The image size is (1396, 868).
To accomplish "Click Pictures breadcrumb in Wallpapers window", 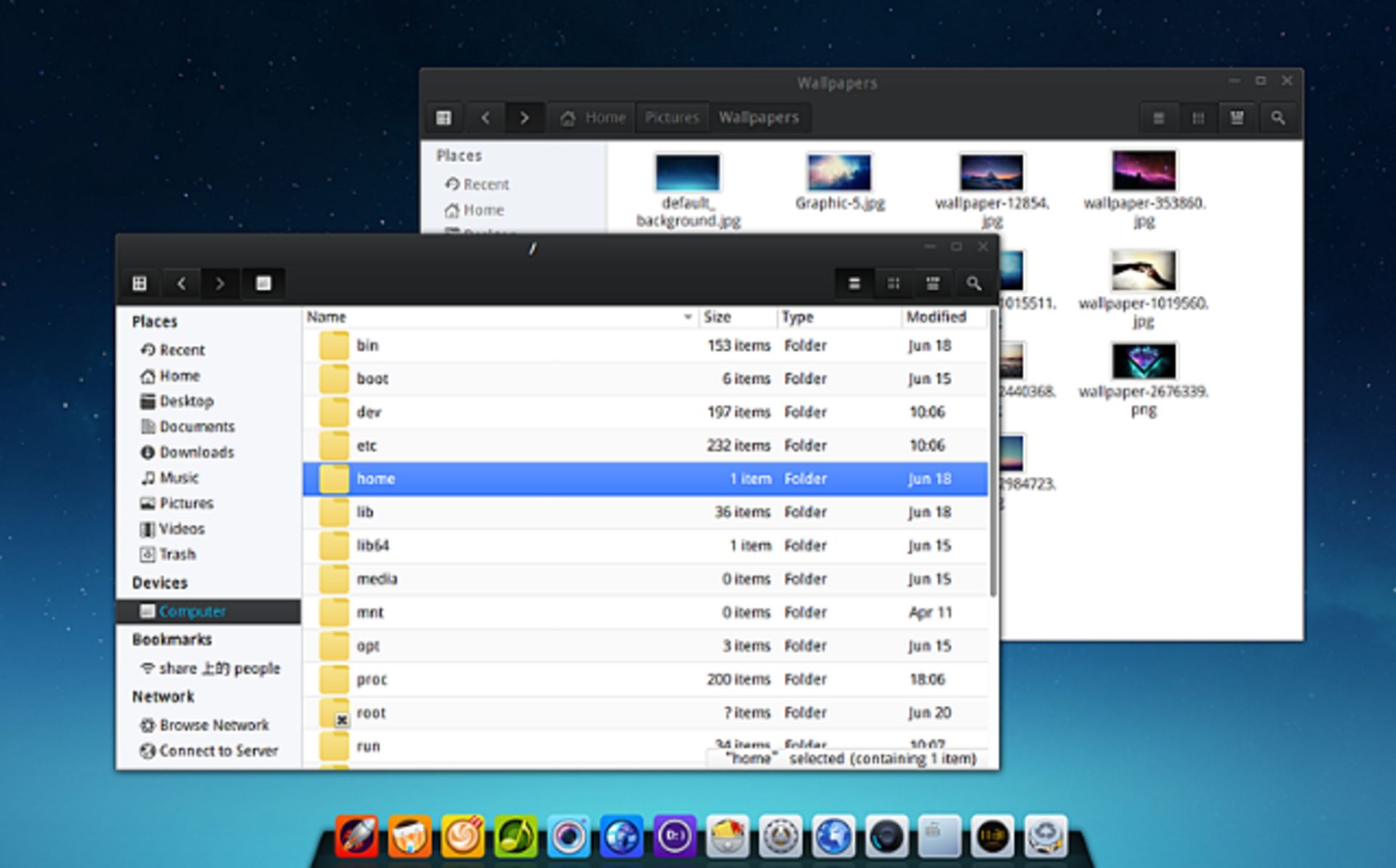I will coord(671,118).
